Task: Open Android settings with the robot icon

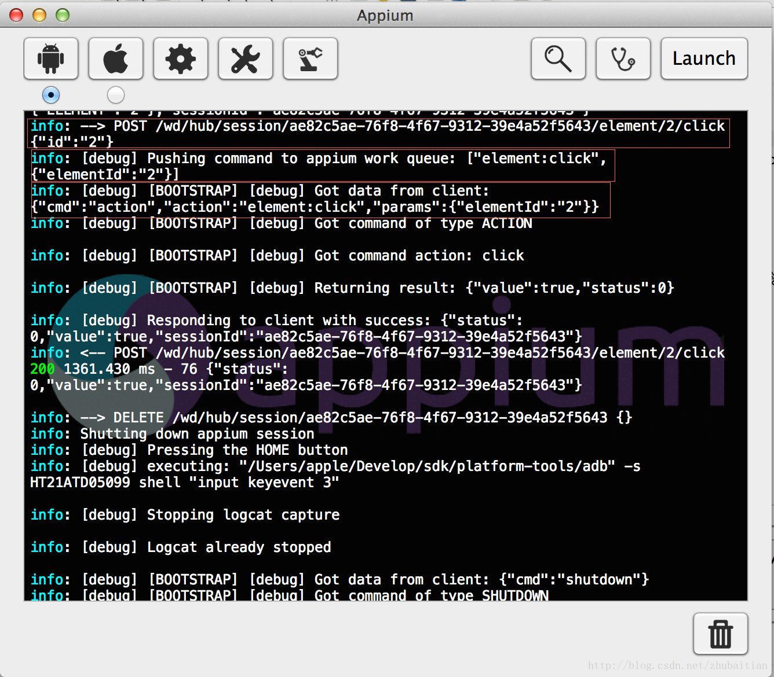Action: click(x=51, y=58)
